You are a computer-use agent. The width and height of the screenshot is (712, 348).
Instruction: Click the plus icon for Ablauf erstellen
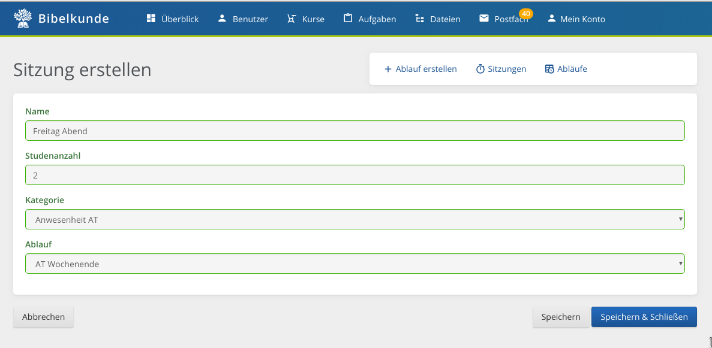click(x=387, y=69)
